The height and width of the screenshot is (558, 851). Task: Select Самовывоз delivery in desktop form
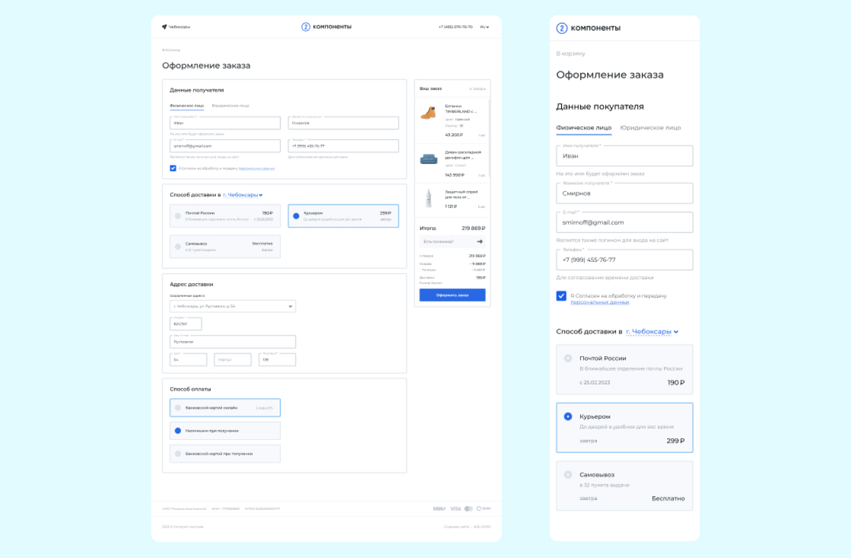click(x=225, y=246)
